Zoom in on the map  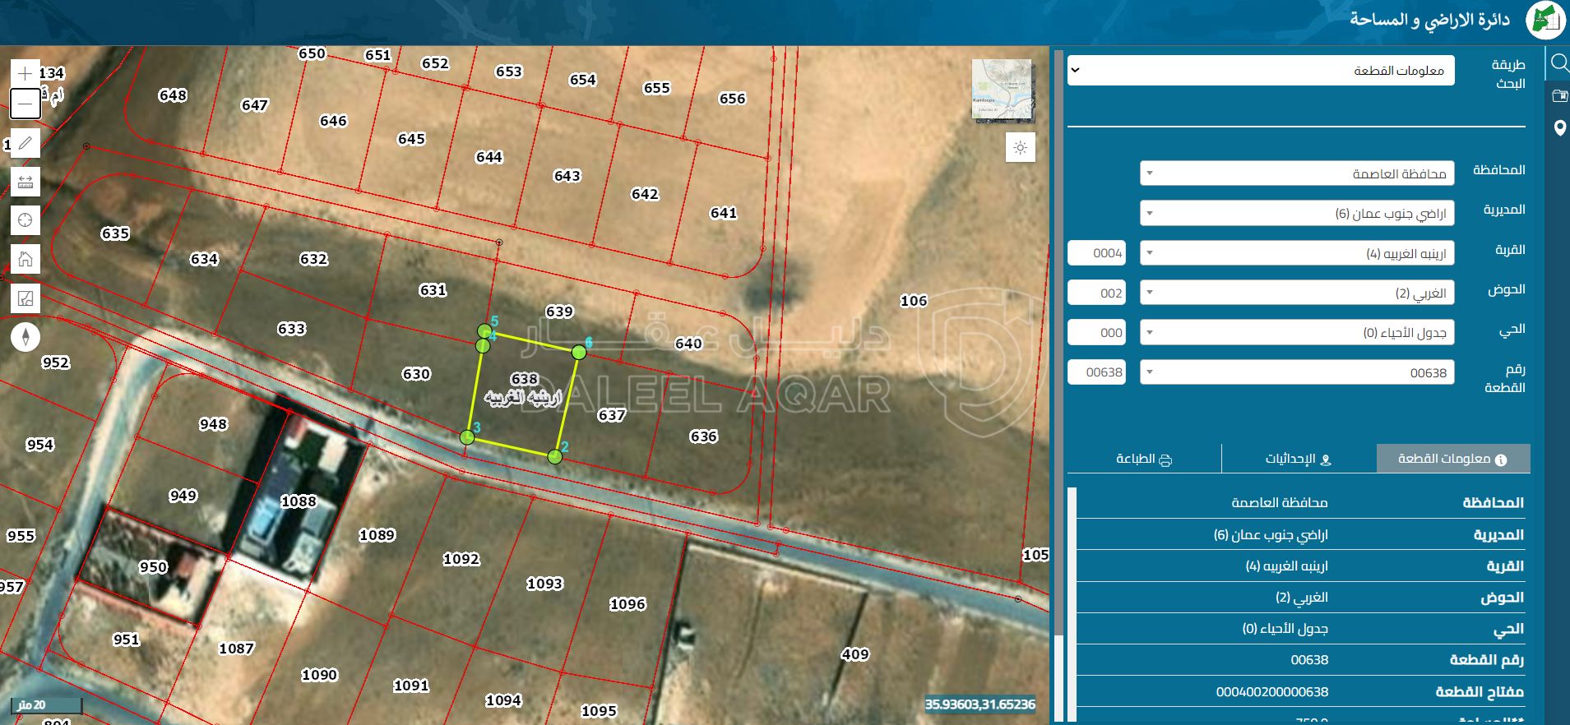[x=25, y=73]
